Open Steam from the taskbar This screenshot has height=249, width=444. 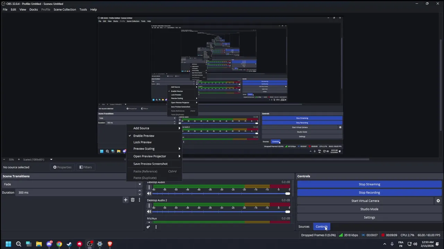[69, 244]
